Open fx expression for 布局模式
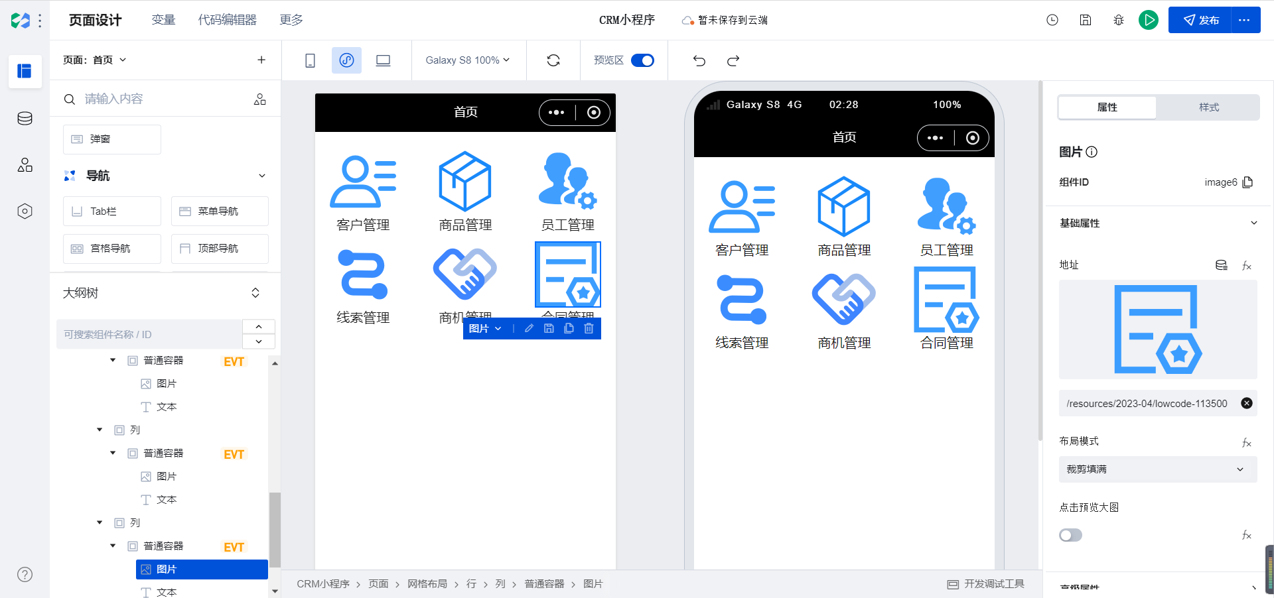The width and height of the screenshot is (1274, 598). click(x=1247, y=442)
